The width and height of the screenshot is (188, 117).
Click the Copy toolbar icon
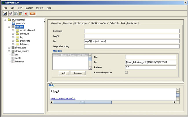click(x=16, y=14)
